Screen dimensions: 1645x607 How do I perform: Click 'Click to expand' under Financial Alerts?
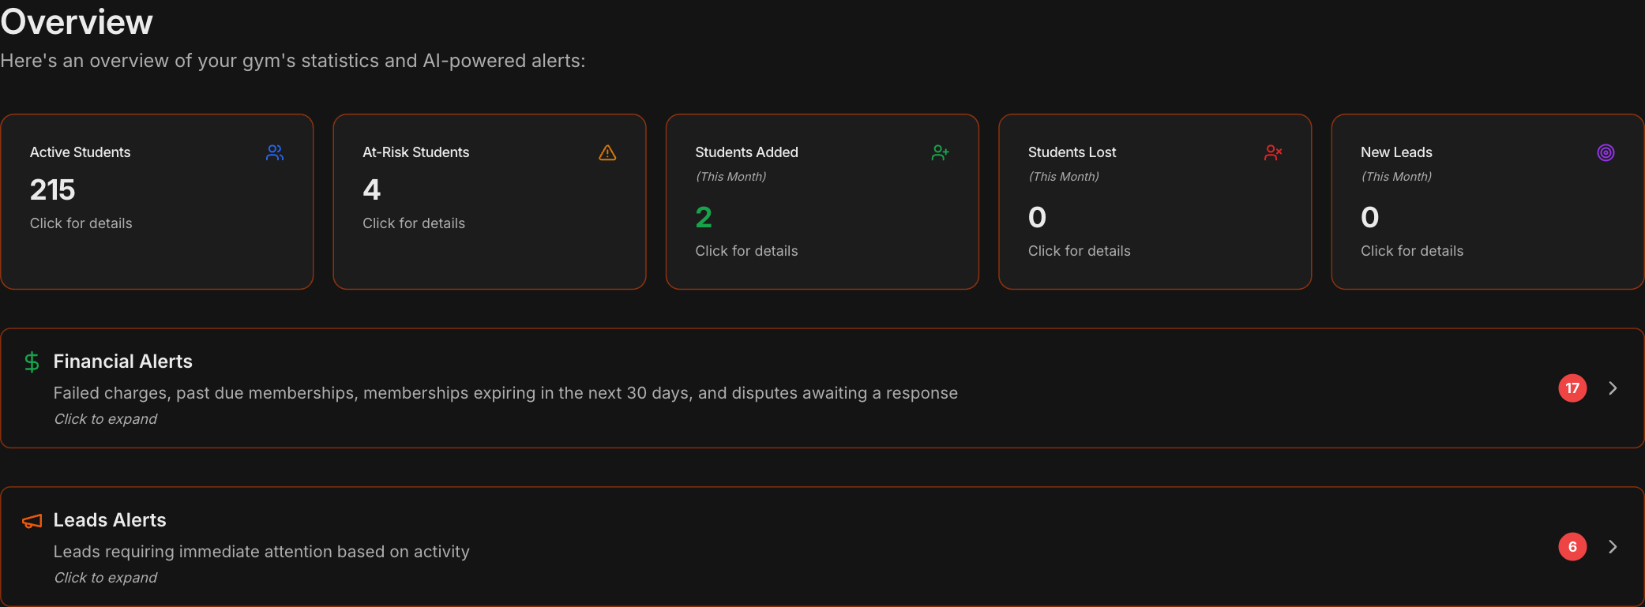coord(106,419)
